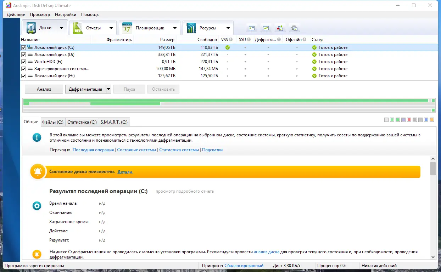Switch to the S.M.A.R.T. (C:) tab
This screenshot has width=441, height=272.
[x=114, y=122]
